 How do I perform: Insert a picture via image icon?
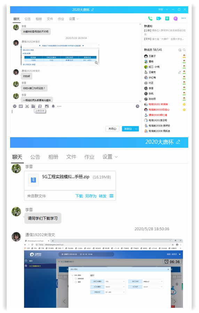(47, 106)
